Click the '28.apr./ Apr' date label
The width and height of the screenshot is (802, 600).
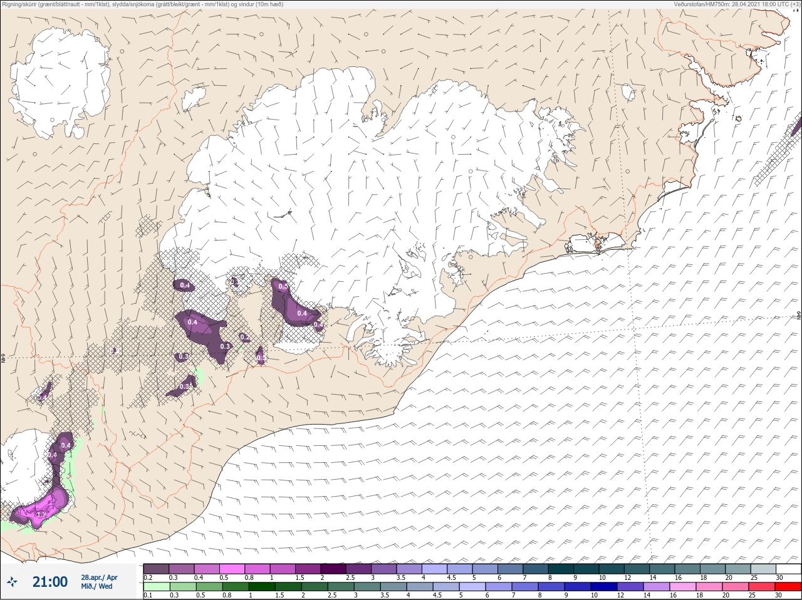99,577
